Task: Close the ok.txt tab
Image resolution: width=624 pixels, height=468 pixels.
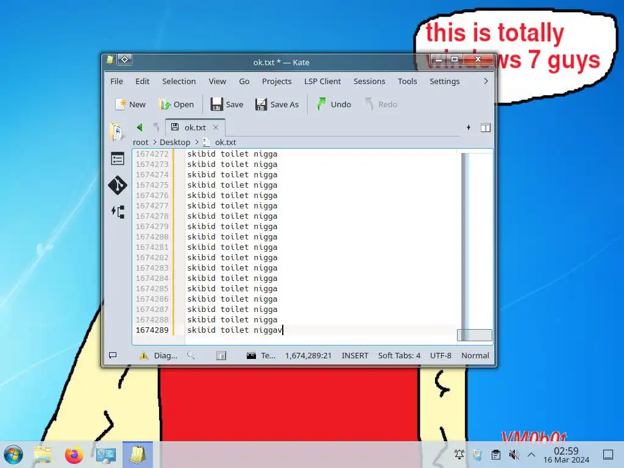Action: pyautogui.click(x=216, y=127)
